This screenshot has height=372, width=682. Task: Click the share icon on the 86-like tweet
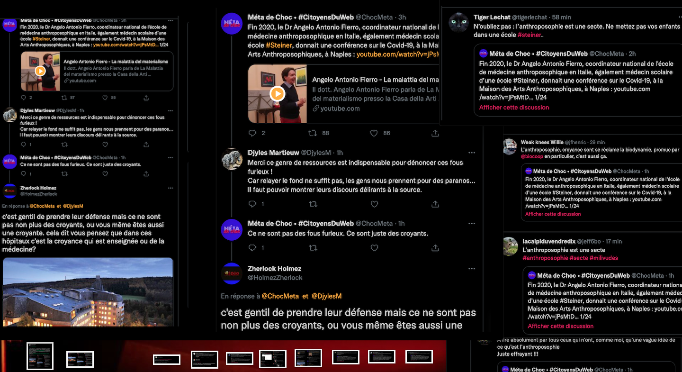point(435,133)
